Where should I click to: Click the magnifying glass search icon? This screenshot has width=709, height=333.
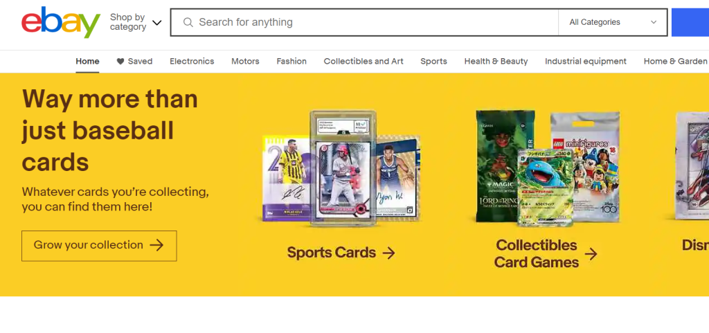click(x=188, y=22)
